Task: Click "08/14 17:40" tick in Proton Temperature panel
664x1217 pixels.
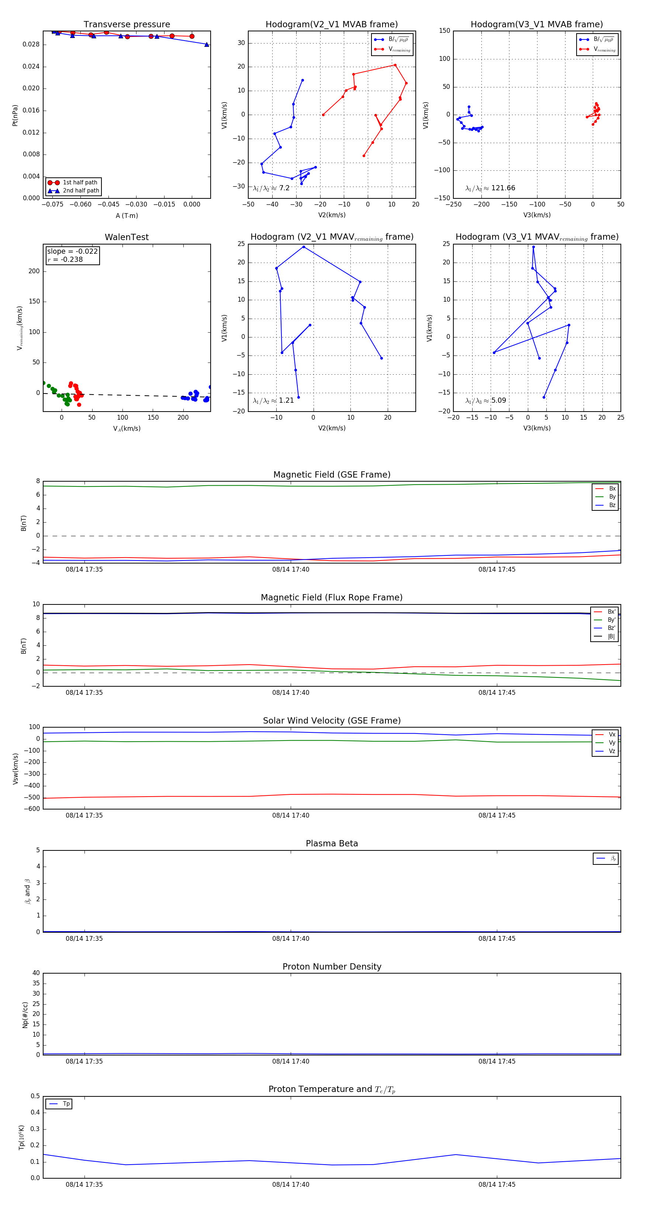Action: click(x=291, y=1185)
